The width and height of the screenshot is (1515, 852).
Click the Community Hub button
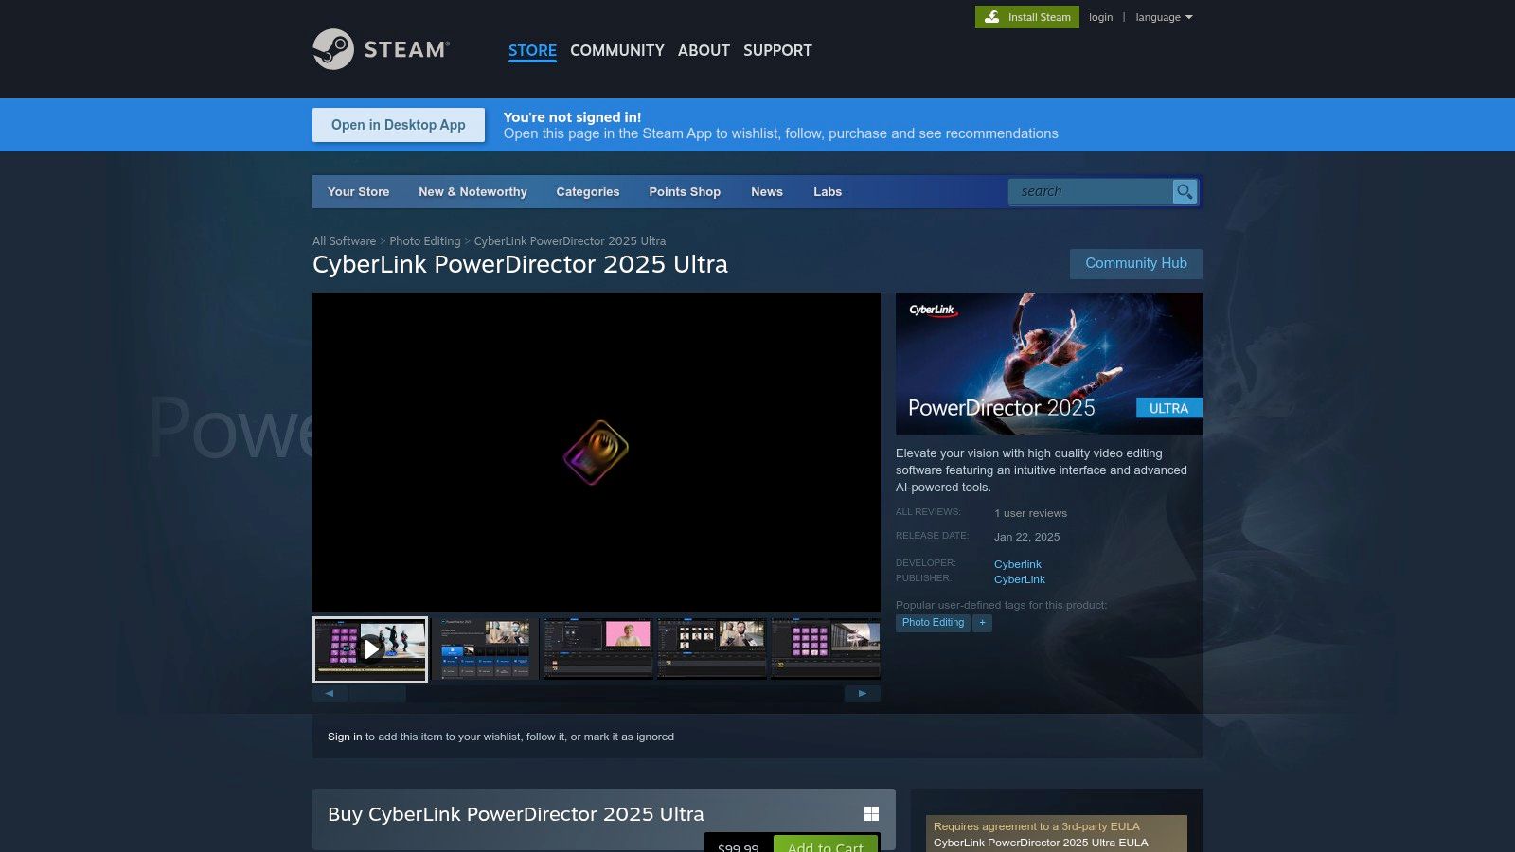tap(1135, 264)
